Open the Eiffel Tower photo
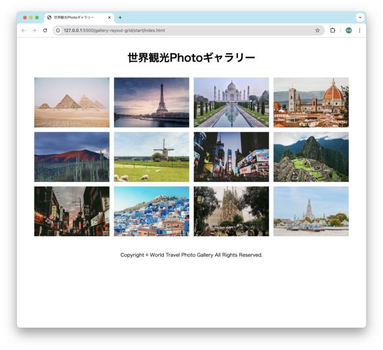This screenshot has height=350, width=383. pos(151,102)
